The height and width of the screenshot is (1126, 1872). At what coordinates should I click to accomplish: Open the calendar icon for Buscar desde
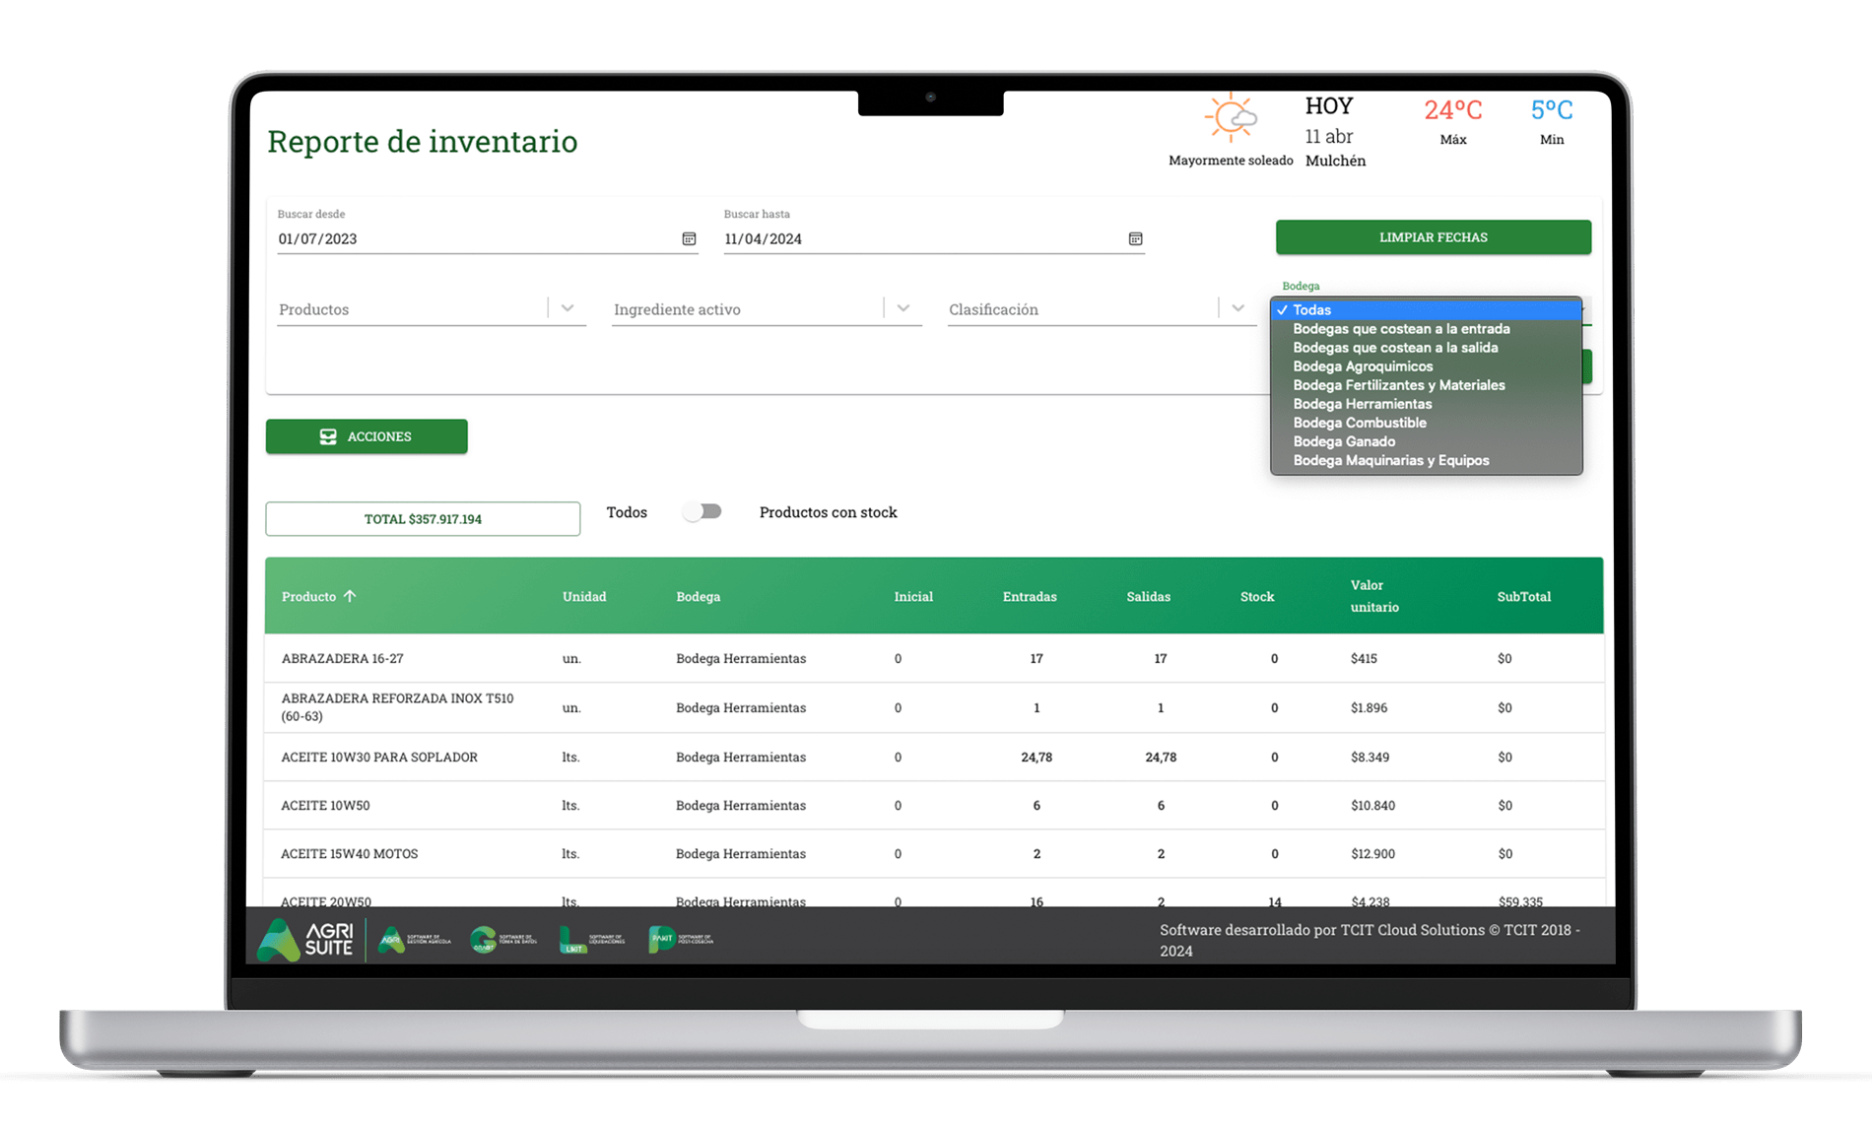click(x=689, y=238)
